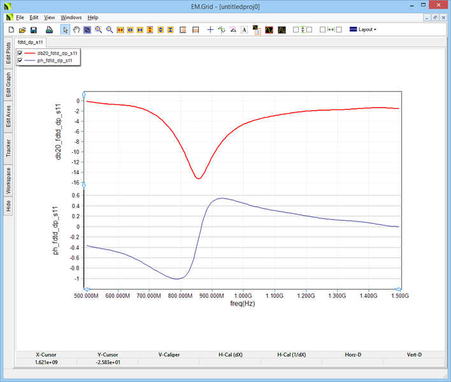The image size is (451, 382).
Task: Select the arrow pointer tool
Action: tap(65, 29)
